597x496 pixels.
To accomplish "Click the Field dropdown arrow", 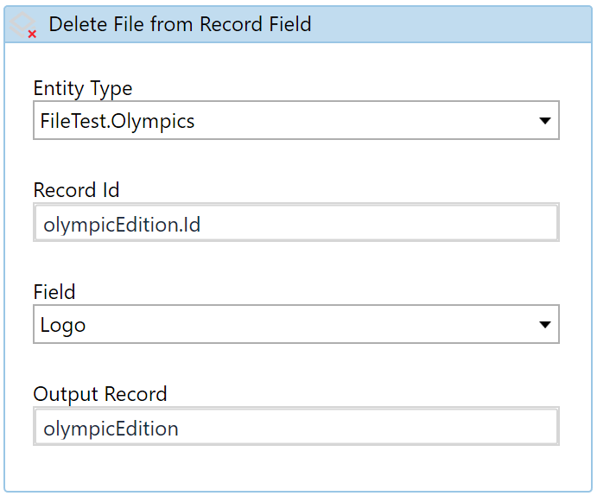I will [x=545, y=325].
